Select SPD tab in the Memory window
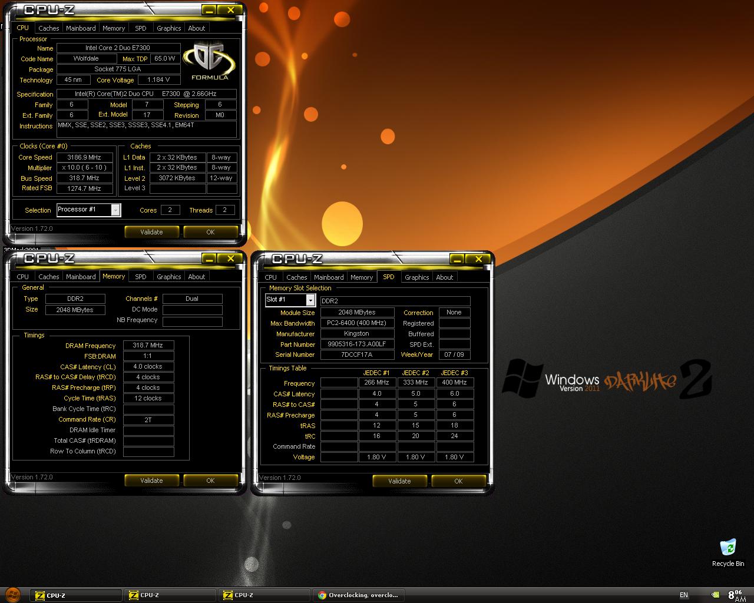The height and width of the screenshot is (603, 754). tap(140, 277)
